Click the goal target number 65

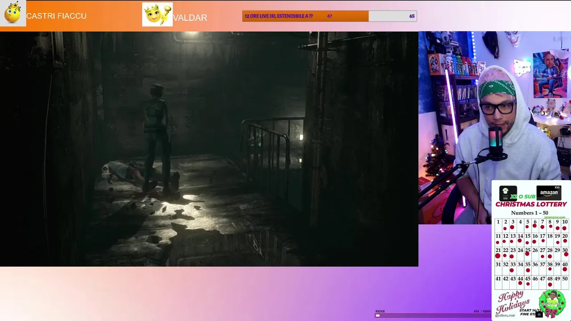[412, 16]
